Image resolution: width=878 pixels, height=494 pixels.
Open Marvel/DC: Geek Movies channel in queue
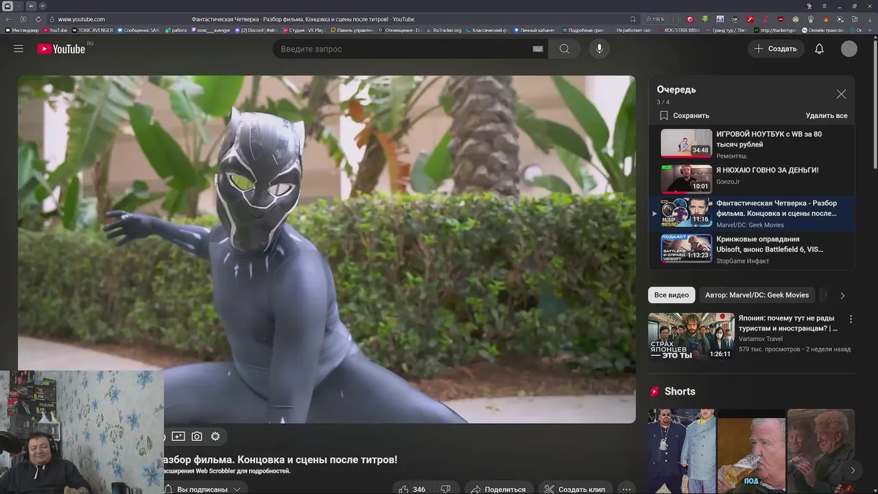coord(750,225)
